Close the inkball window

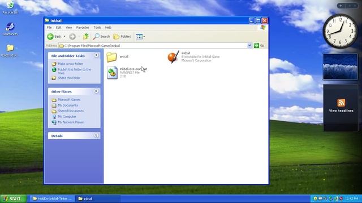pos(265,20)
